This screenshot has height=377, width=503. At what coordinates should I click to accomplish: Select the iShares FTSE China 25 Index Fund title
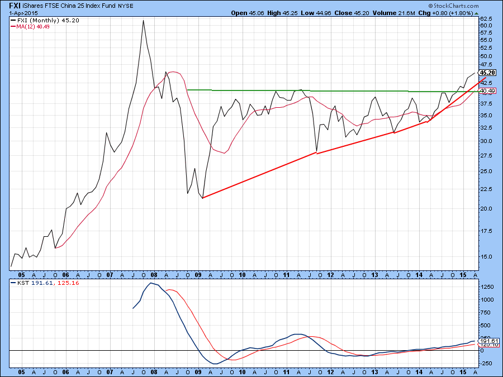69,6
